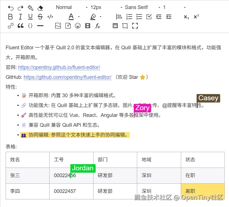Viewport: 229px width, 207px height.
Task: Click the insert link chain icon
Action: pos(11,26)
